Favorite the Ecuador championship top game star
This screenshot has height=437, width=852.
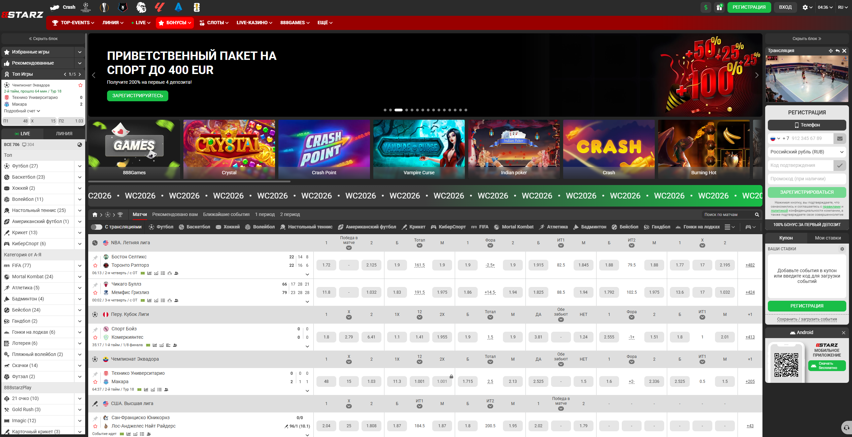coord(80,85)
